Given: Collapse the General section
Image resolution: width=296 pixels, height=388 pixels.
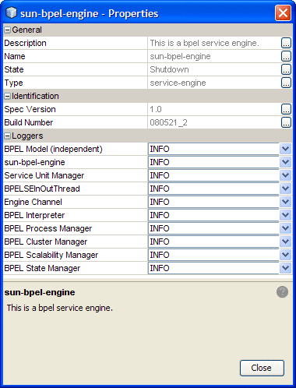Looking at the screenshot, I should (8, 30).
